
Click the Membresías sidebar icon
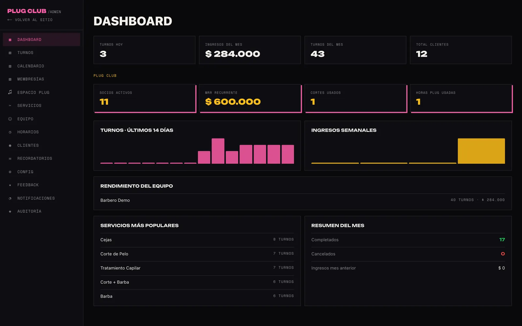point(10,79)
